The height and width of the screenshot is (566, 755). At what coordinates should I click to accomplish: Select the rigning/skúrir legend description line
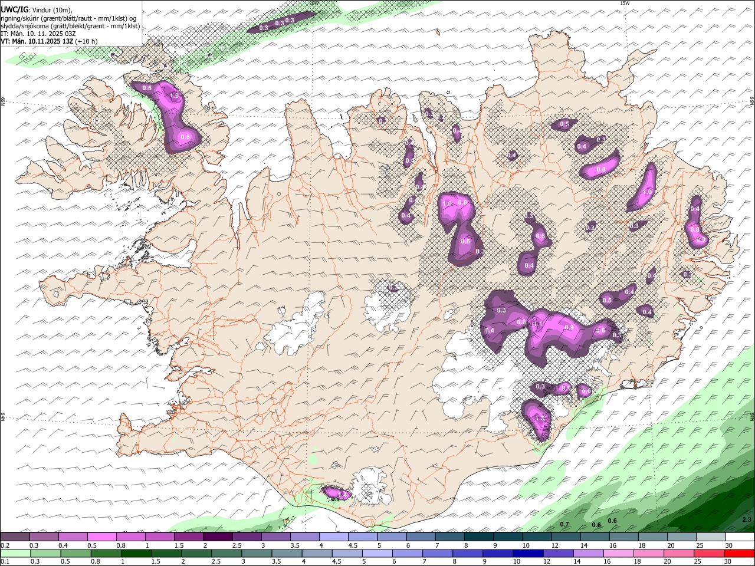(x=68, y=18)
